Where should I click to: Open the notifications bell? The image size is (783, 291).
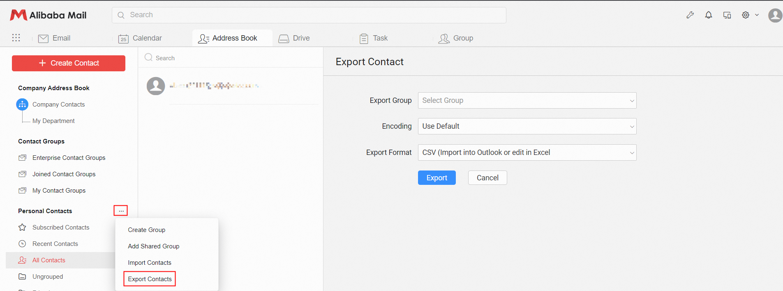[709, 15]
